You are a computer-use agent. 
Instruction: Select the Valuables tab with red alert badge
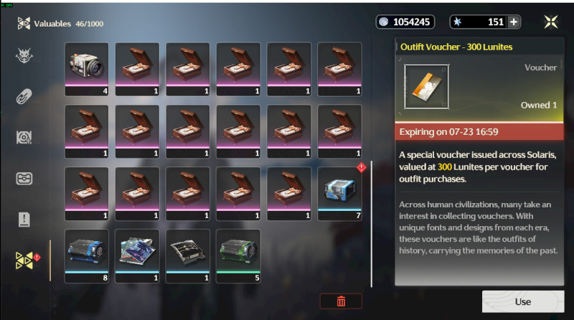coord(26,260)
